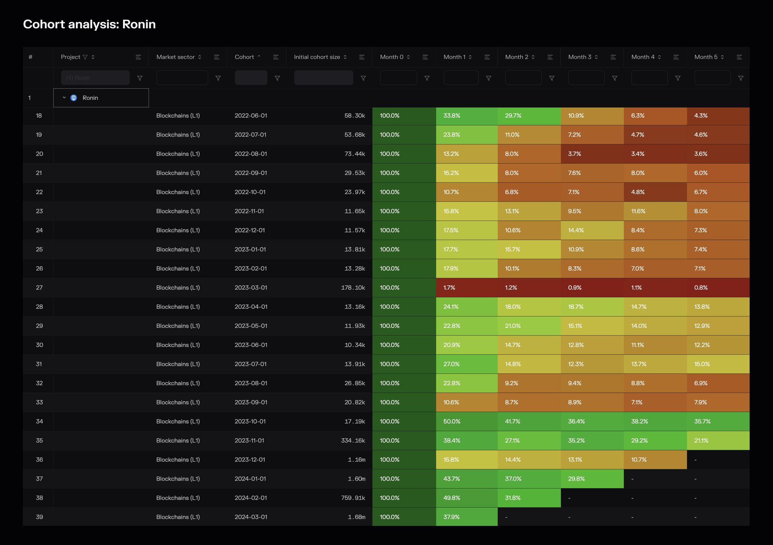Toggle the Project header active filter icon

(x=85, y=57)
